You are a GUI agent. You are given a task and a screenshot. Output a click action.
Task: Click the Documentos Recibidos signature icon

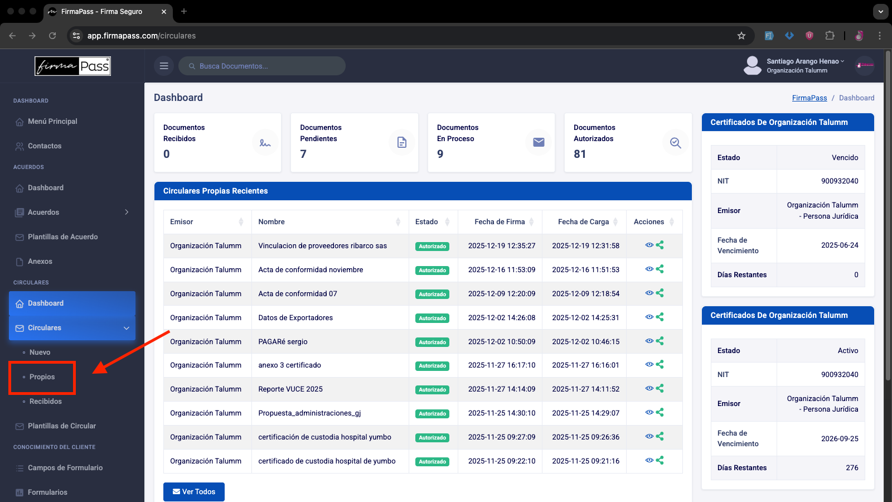[265, 143]
